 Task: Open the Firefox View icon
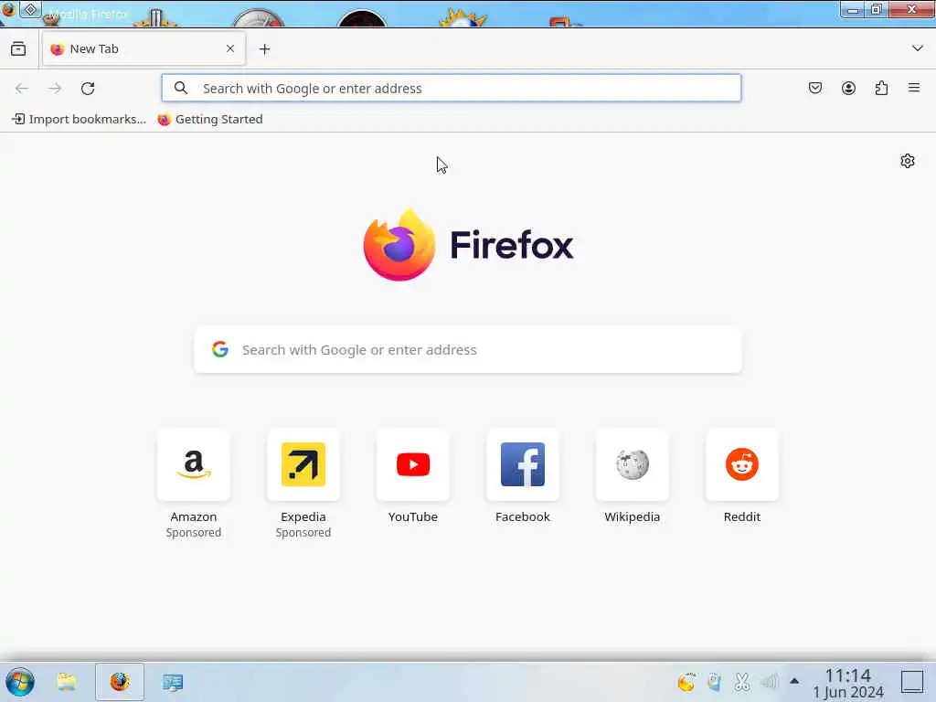[18, 49]
